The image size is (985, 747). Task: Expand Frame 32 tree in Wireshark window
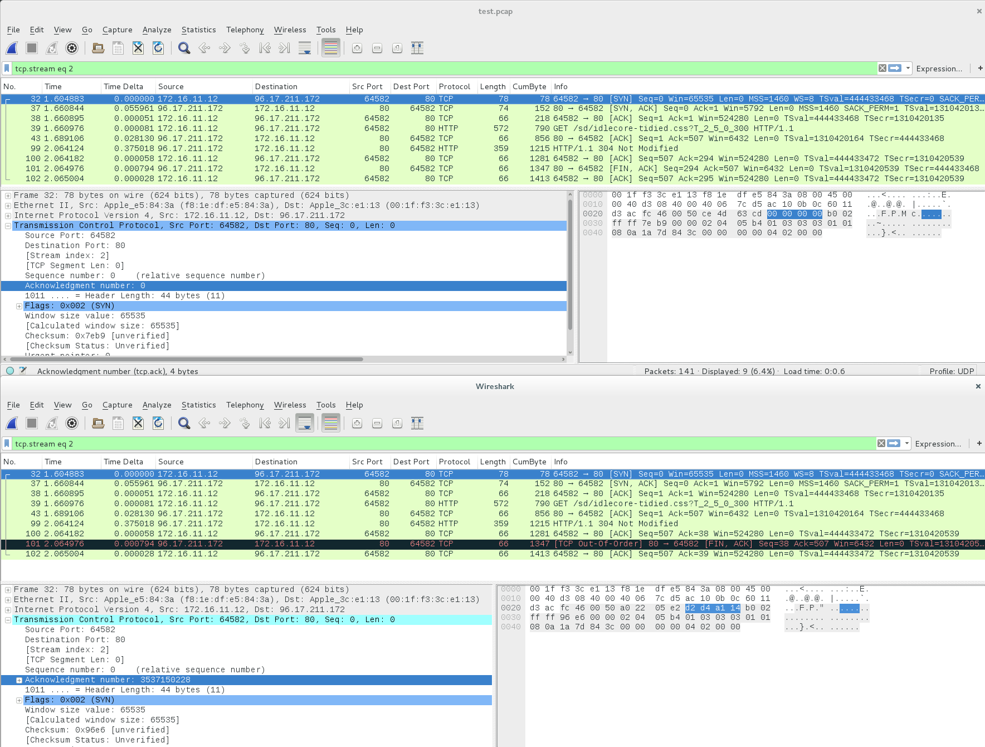coord(8,590)
